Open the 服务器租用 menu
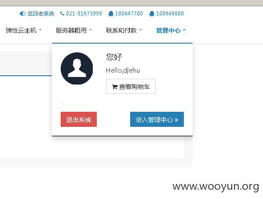The height and width of the screenshot is (199, 263). point(71,30)
